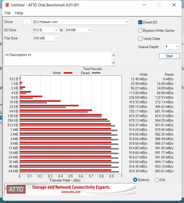Click the Test Results heading
Screen dimensions: 184x203
92,69
